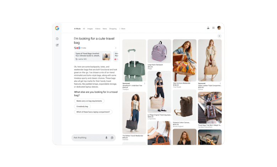277x167 pixels.
Task: Open the lilac Large Nylon Backpack image
Action: pyautogui.click(x=159, y=51)
